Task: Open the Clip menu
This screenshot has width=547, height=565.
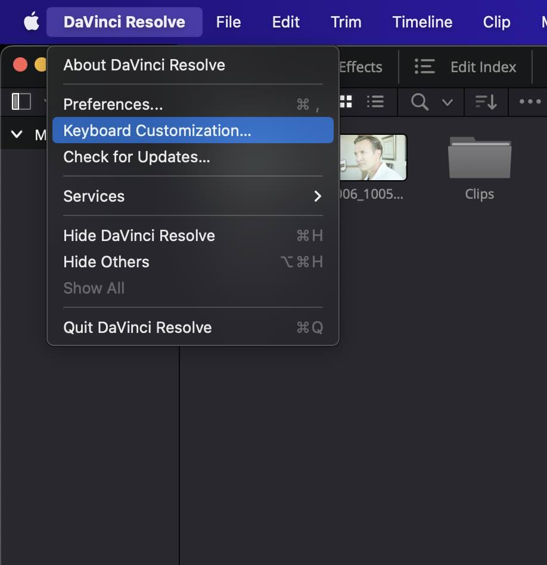Action: (x=496, y=22)
